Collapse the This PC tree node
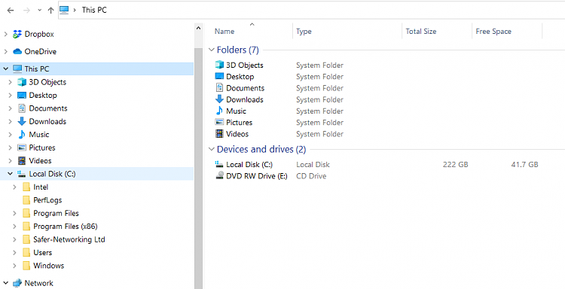The width and height of the screenshot is (565, 289). tap(6, 68)
